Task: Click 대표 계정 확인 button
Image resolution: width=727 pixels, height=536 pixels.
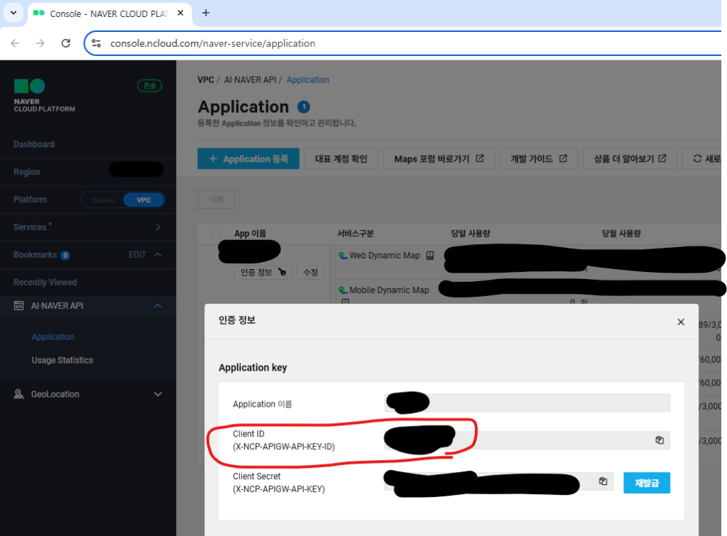Action: click(x=341, y=158)
